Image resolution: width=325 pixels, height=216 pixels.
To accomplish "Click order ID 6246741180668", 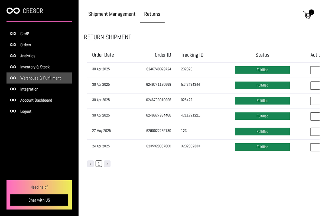I will coord(159,84).
